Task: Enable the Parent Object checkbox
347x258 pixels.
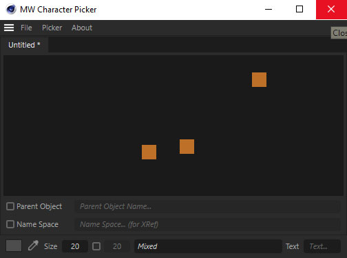Action: click(10, 206)
